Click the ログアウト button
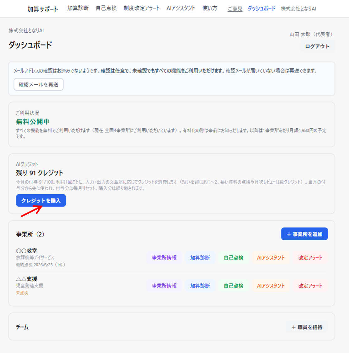 coord(317,46)
